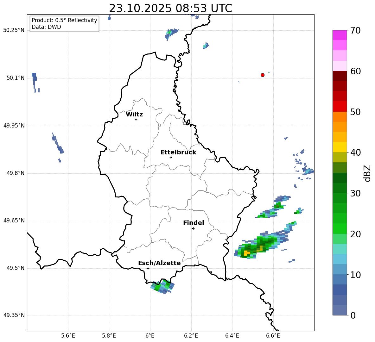375x342 pixels.
Task: Click the colorbar tick label 30
Action: point(355,193)
